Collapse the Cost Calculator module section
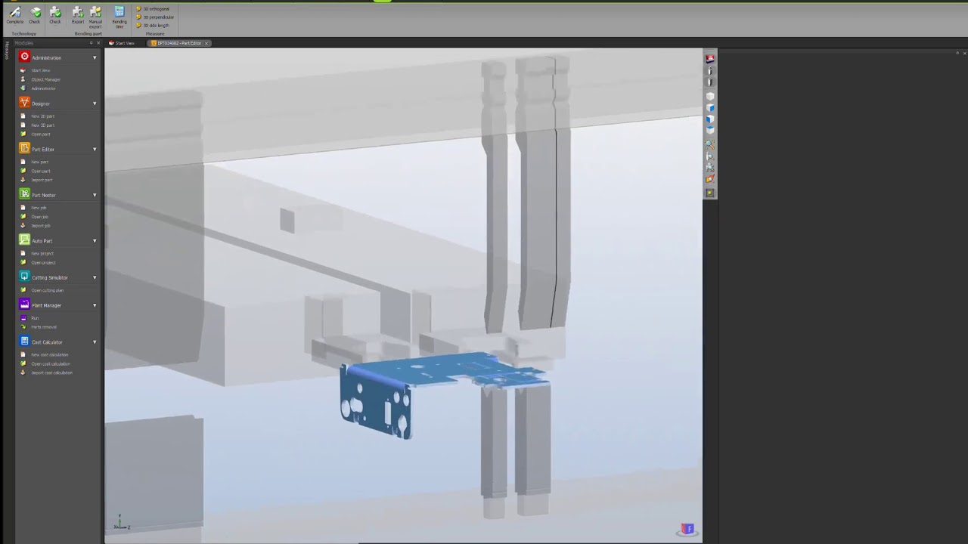Screen dimensions: 968x544 tap(95, 342)
